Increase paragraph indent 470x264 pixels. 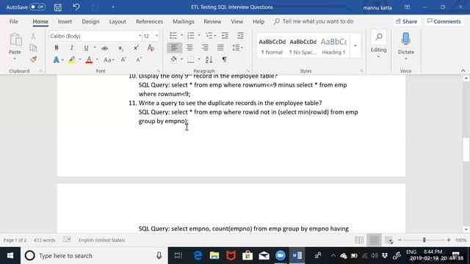coord(240,36)
